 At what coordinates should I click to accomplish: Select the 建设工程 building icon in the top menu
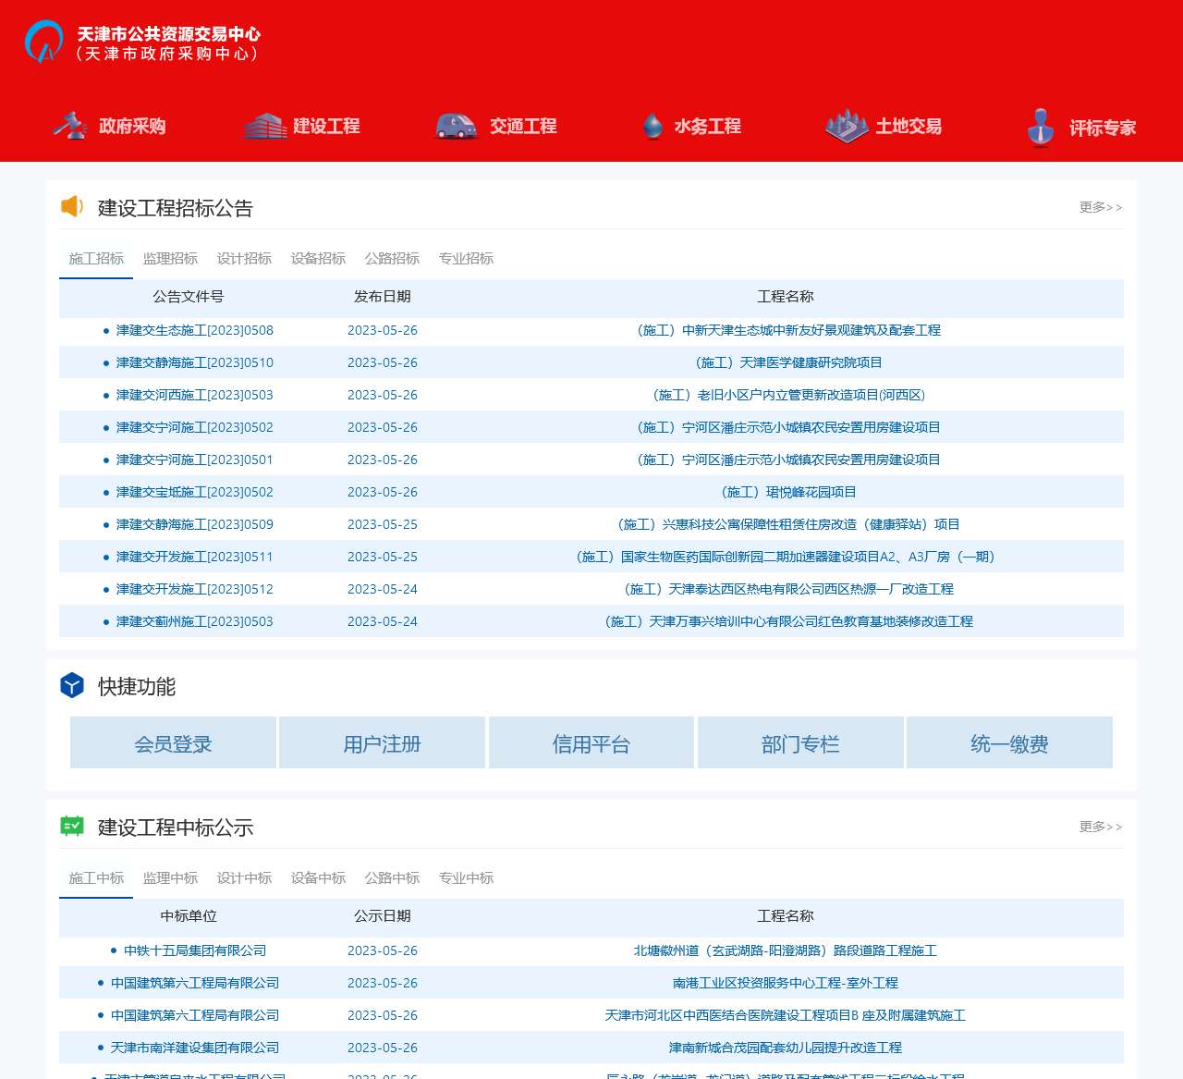(266, 126)
